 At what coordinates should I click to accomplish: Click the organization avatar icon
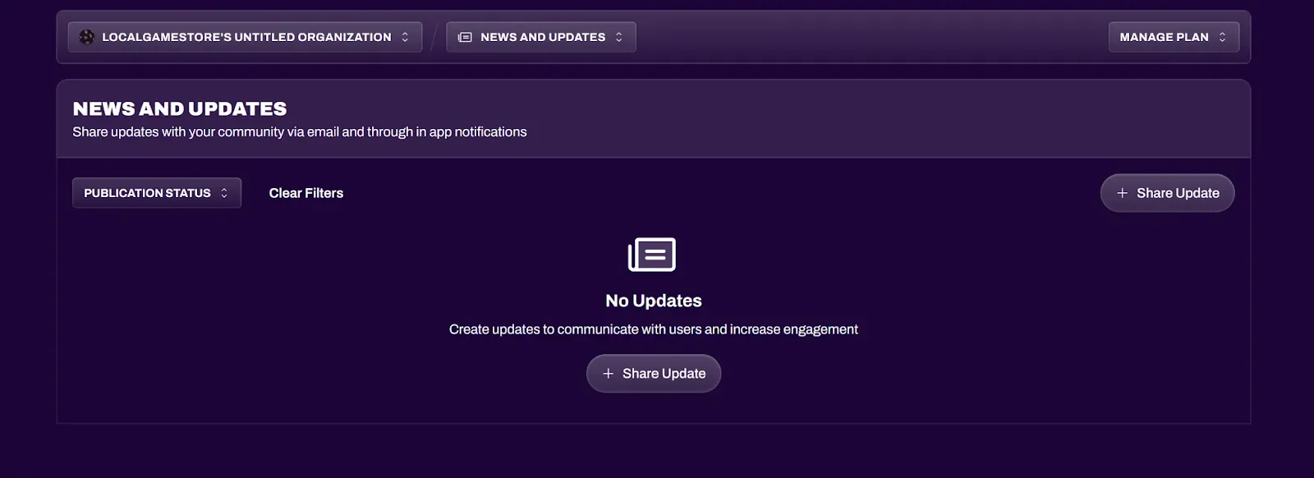click(86, 37)
